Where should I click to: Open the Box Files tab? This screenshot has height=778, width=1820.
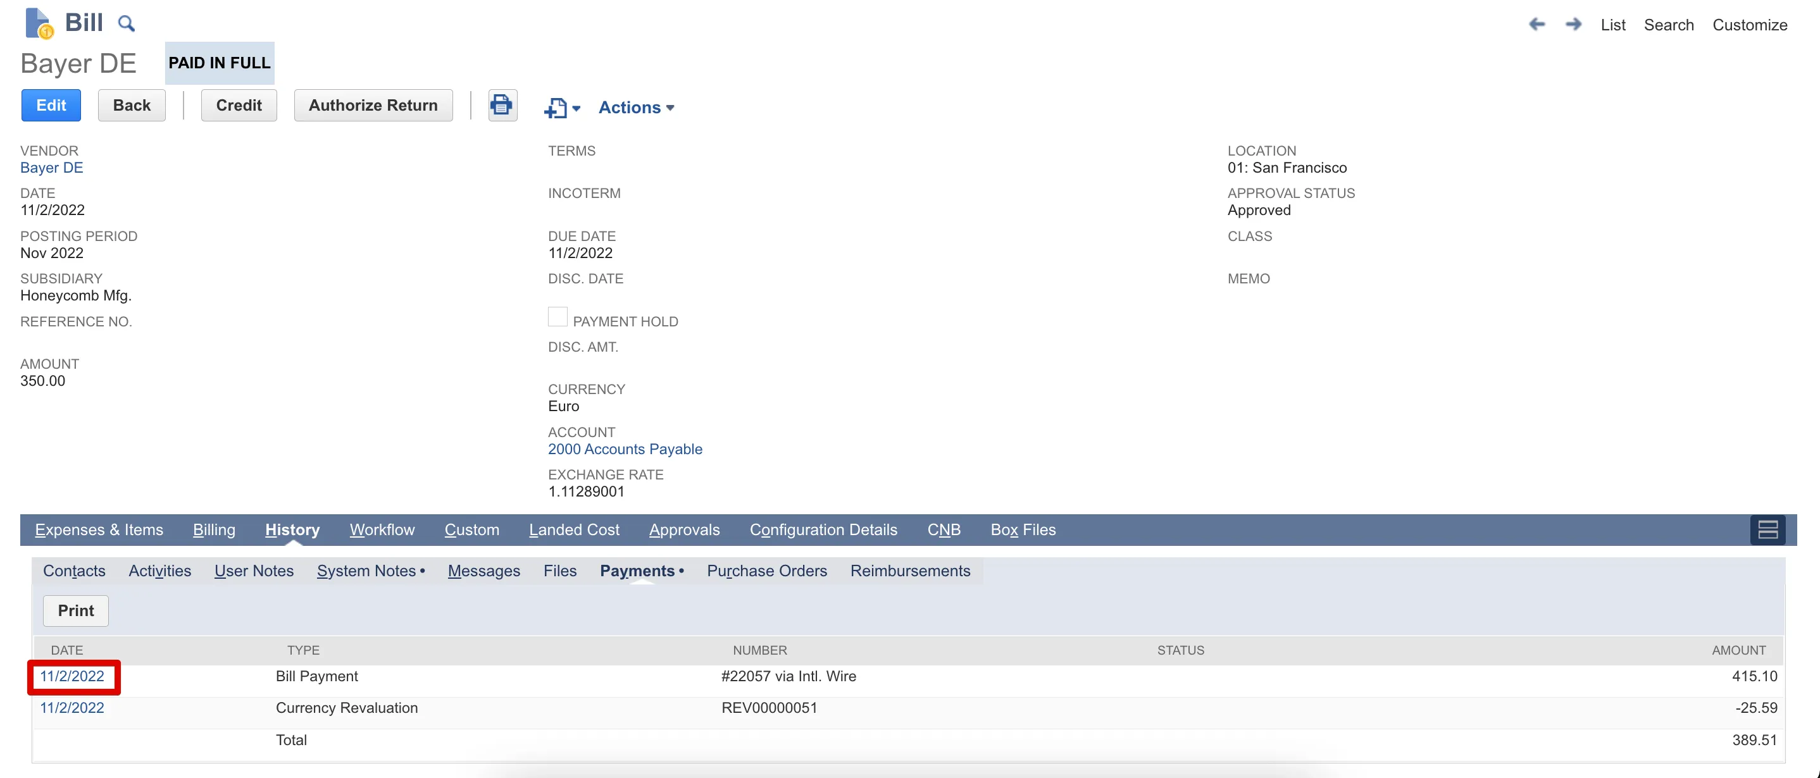click(x=1023, y=529)
